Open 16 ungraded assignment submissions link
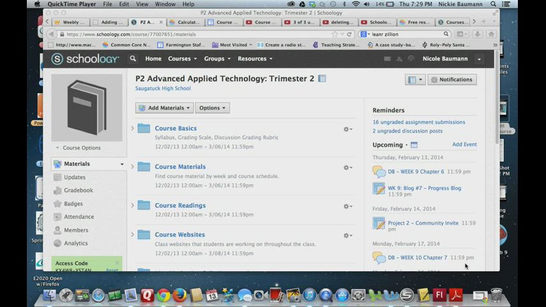 (419, 122)
